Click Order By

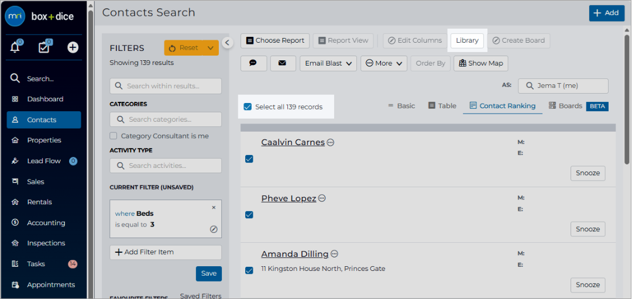[x=431, y=63]
